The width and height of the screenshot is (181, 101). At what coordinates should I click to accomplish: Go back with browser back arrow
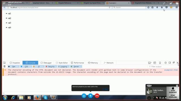(x=5, y=8)
